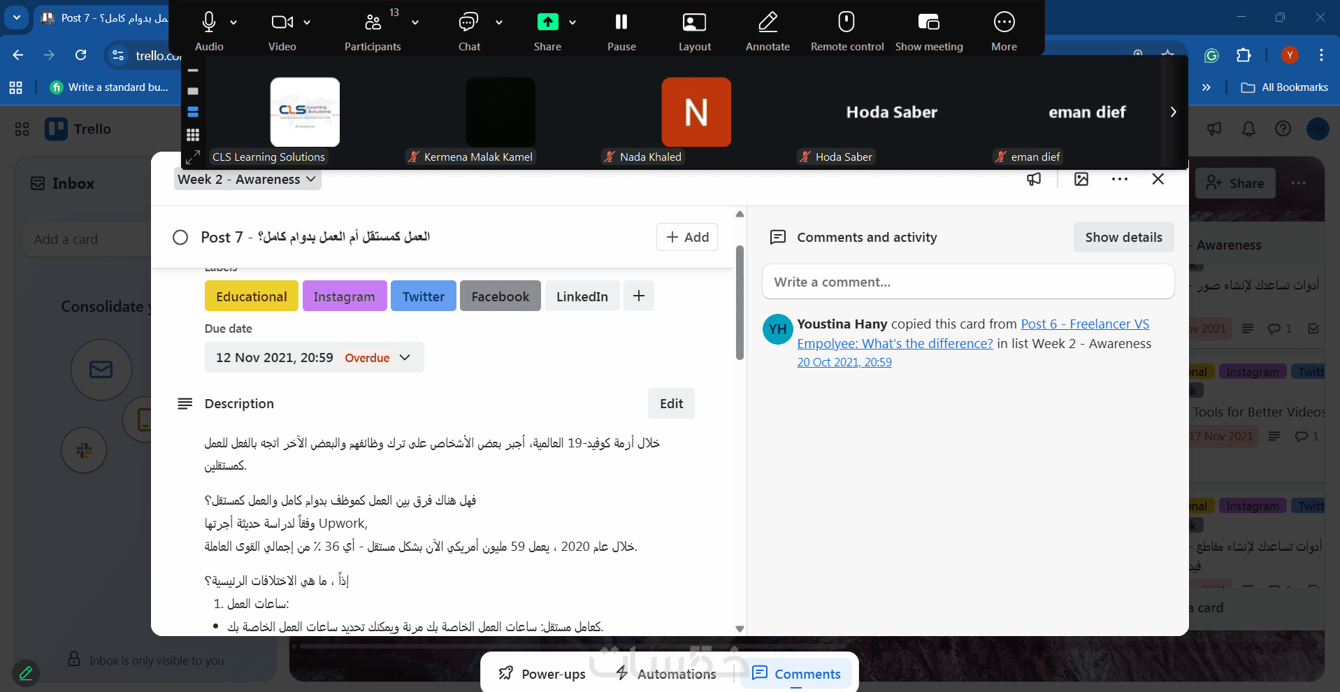Show hidden bookmarks with the double chevron
1340x692 pixels.
click(1206, 87)
